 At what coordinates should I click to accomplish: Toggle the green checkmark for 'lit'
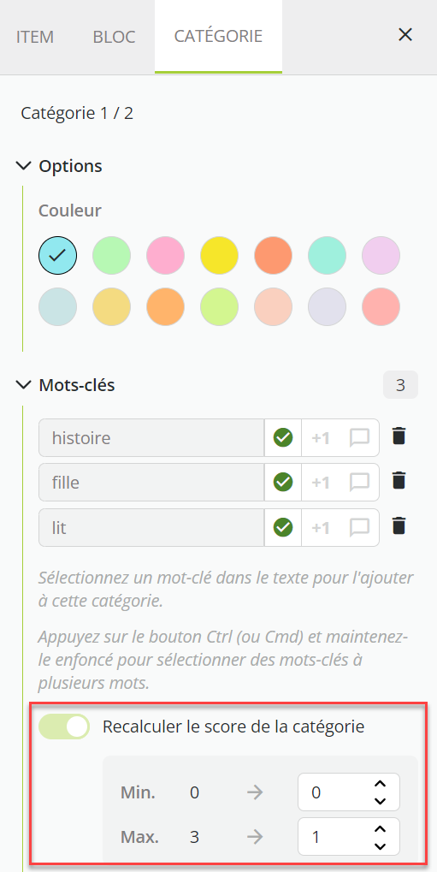(283, 527)
